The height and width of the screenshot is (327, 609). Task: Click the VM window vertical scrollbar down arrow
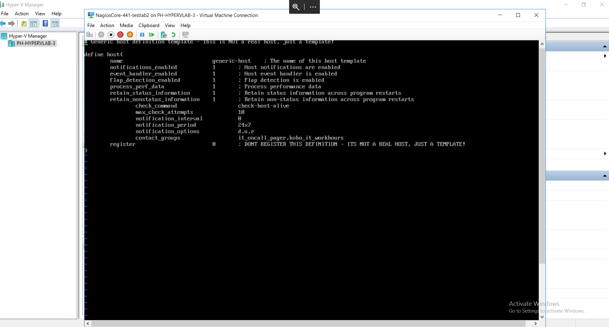542,317
